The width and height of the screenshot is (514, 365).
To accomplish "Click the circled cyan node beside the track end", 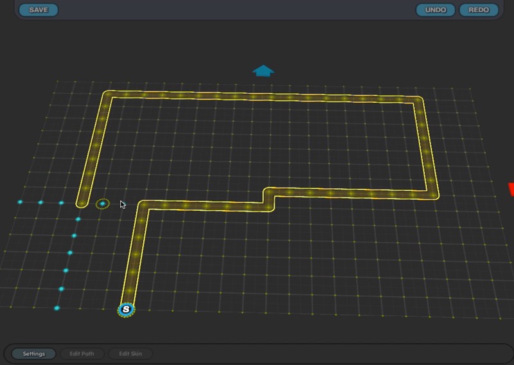I will point(102,204).
